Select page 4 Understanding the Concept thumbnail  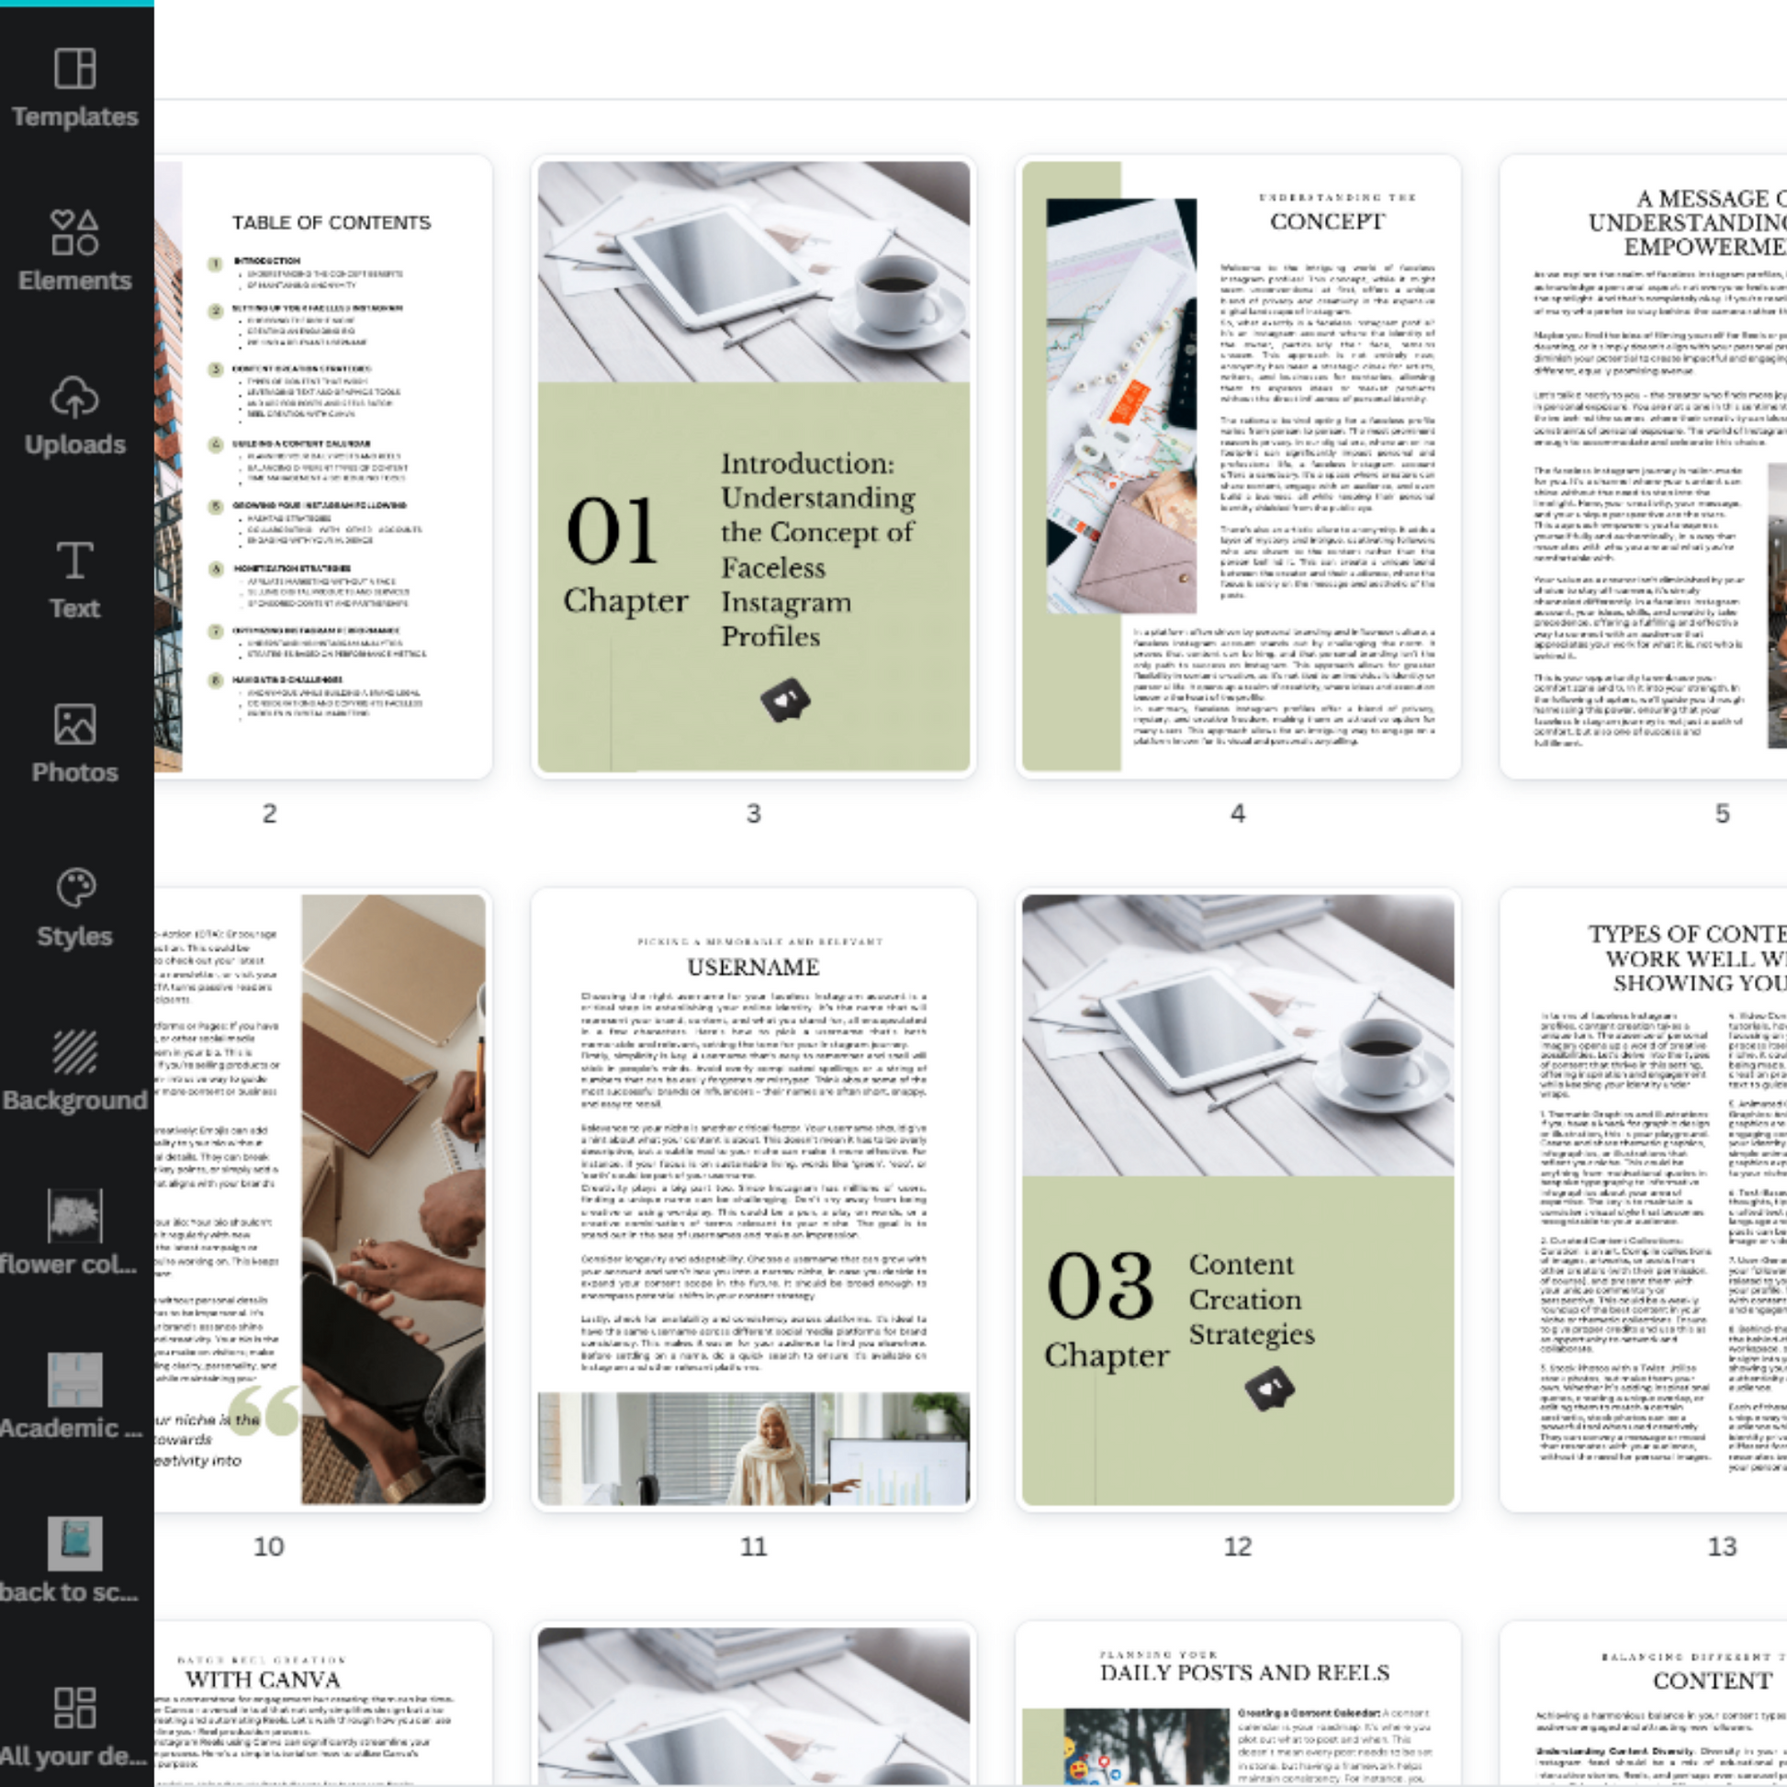pyautogui.click(x=1239, y=466)
